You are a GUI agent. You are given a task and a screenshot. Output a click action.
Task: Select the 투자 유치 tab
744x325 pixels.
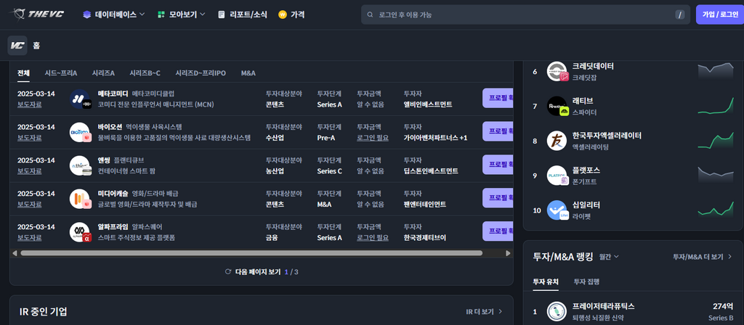point(546,281)
